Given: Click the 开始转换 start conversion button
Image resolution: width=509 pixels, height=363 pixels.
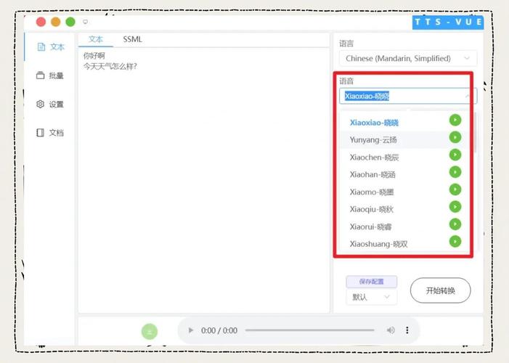Looking at the screenshot, I should tap(440, 290).
